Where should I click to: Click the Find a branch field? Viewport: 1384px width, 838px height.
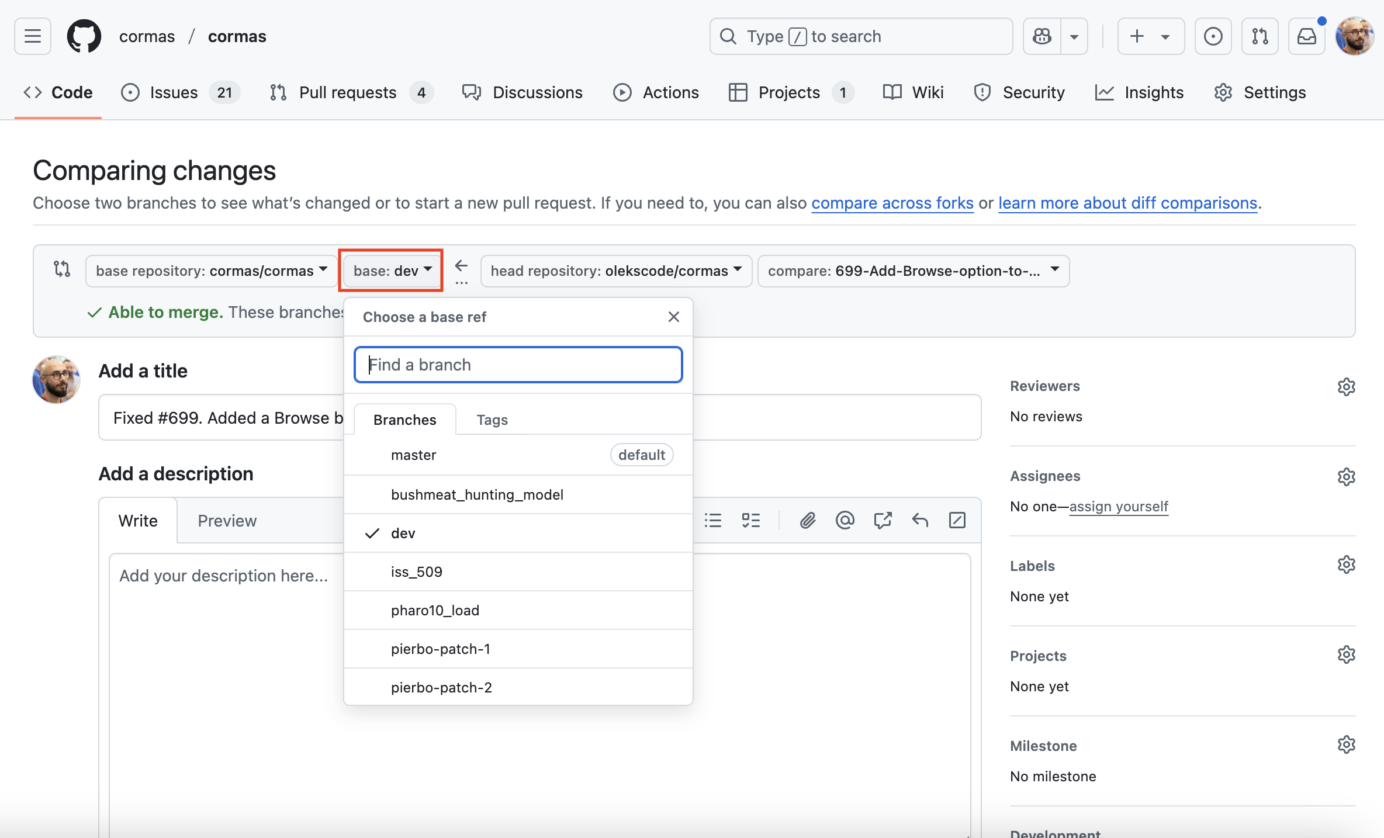click(518, 365)
